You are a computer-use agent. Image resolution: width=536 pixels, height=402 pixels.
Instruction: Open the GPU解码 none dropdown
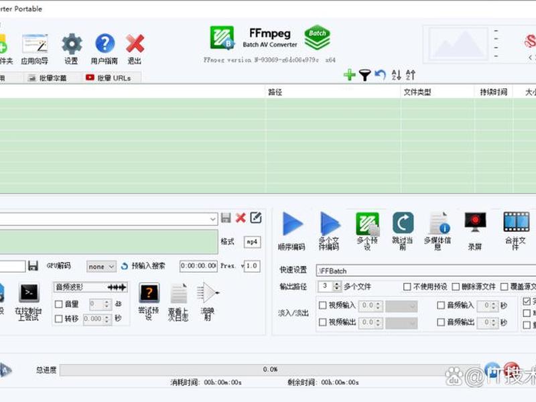pos(102,266)
